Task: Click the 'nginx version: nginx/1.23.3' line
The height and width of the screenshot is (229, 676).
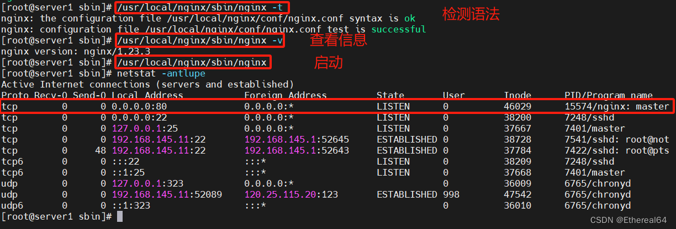Action: pos(76,51)
